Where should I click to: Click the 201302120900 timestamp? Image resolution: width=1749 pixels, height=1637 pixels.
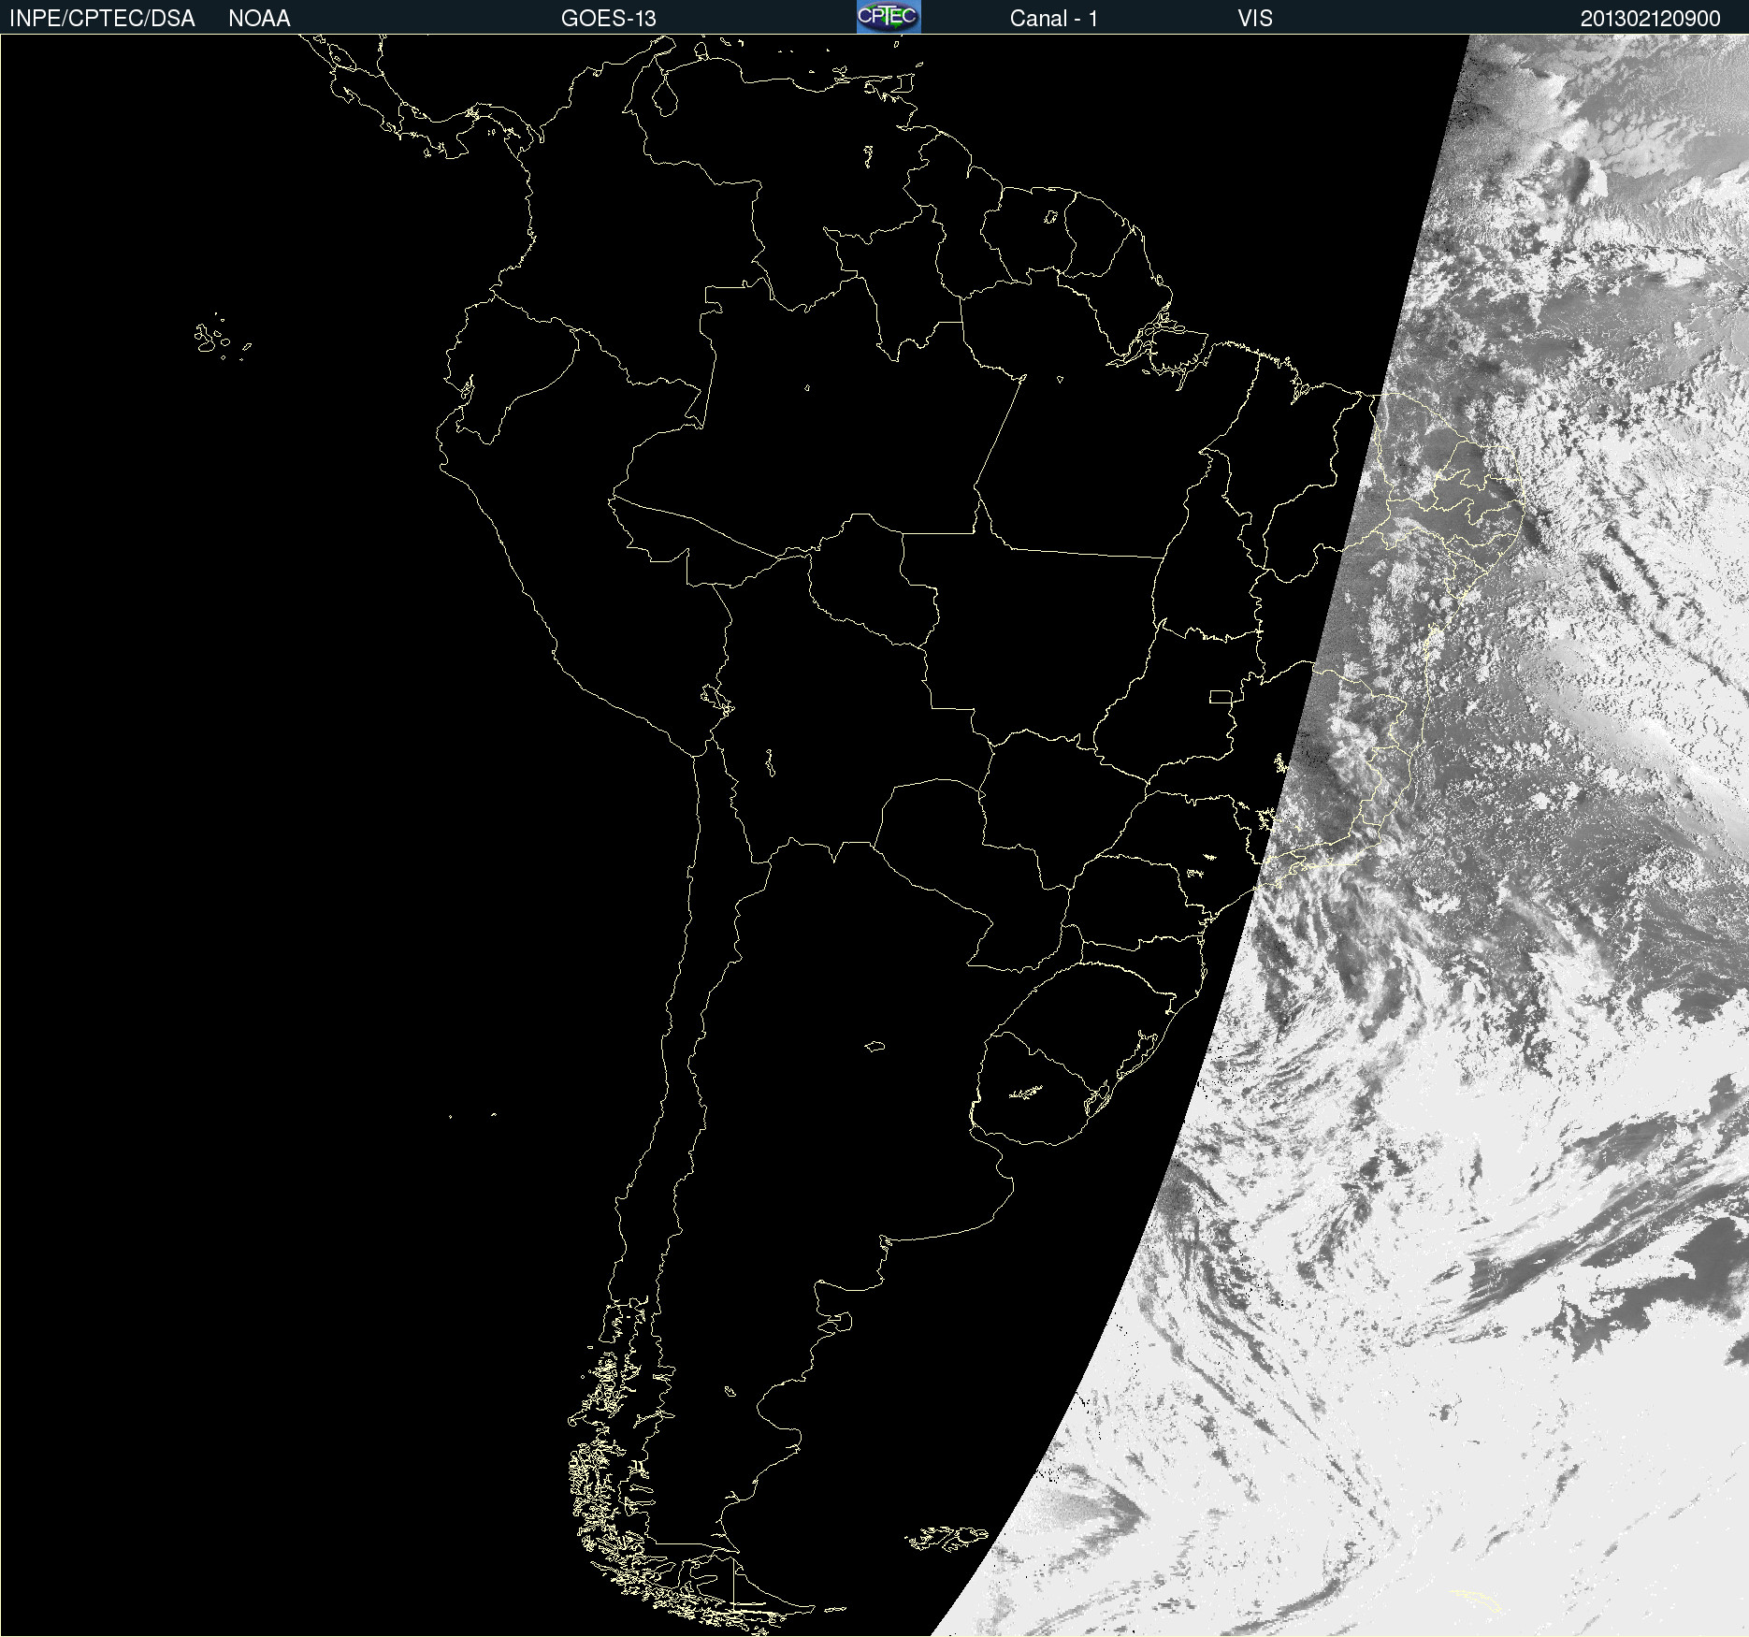coord(1650,19)
